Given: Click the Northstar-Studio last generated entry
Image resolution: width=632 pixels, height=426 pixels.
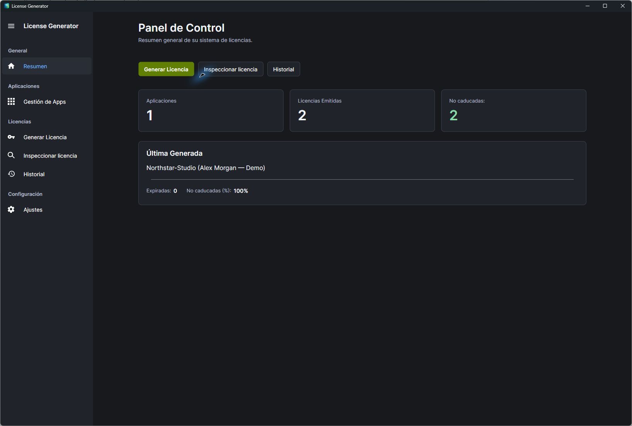Looking at the screenshot, I should tap(206, 168).
